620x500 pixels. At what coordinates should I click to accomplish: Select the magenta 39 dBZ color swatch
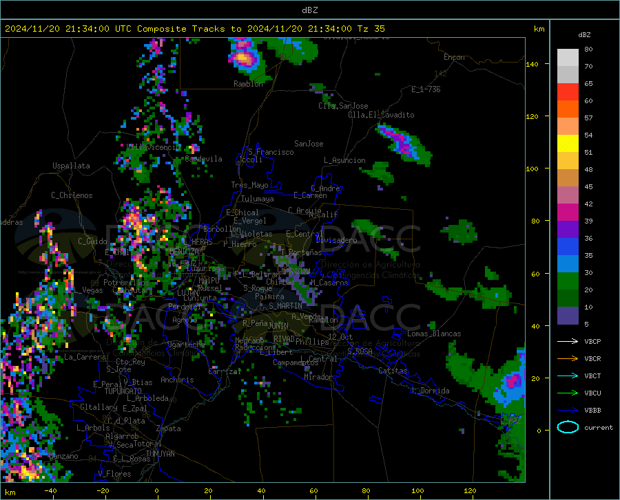pos(568,213)
